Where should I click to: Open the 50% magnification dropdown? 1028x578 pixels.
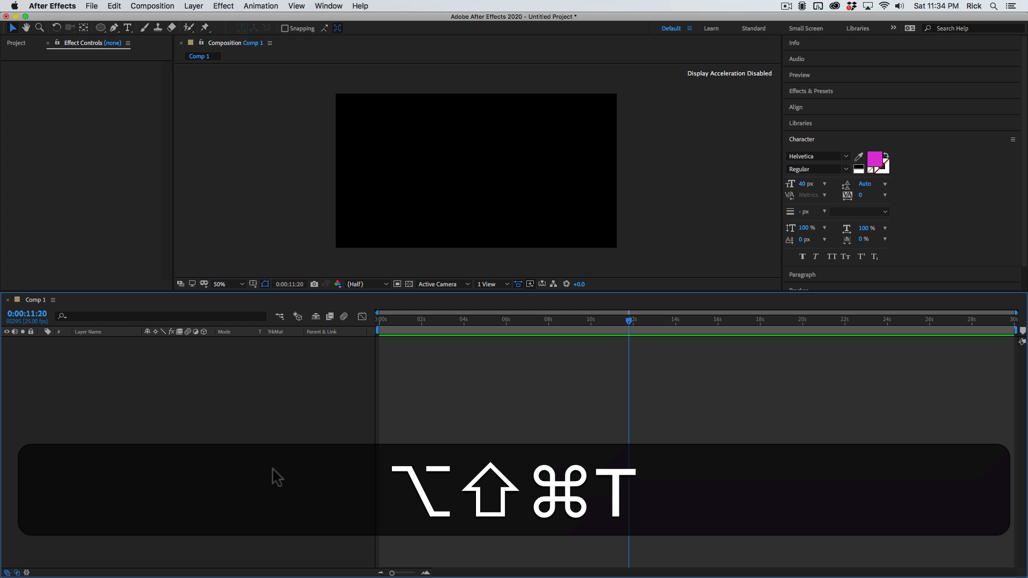point(229,284)
